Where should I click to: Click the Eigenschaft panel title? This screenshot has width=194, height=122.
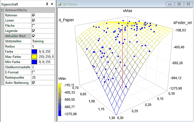coord(10,4)
